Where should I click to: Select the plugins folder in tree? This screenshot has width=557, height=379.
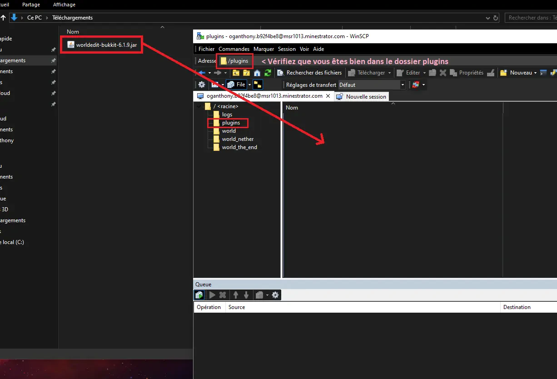click(x=231, y=123)
